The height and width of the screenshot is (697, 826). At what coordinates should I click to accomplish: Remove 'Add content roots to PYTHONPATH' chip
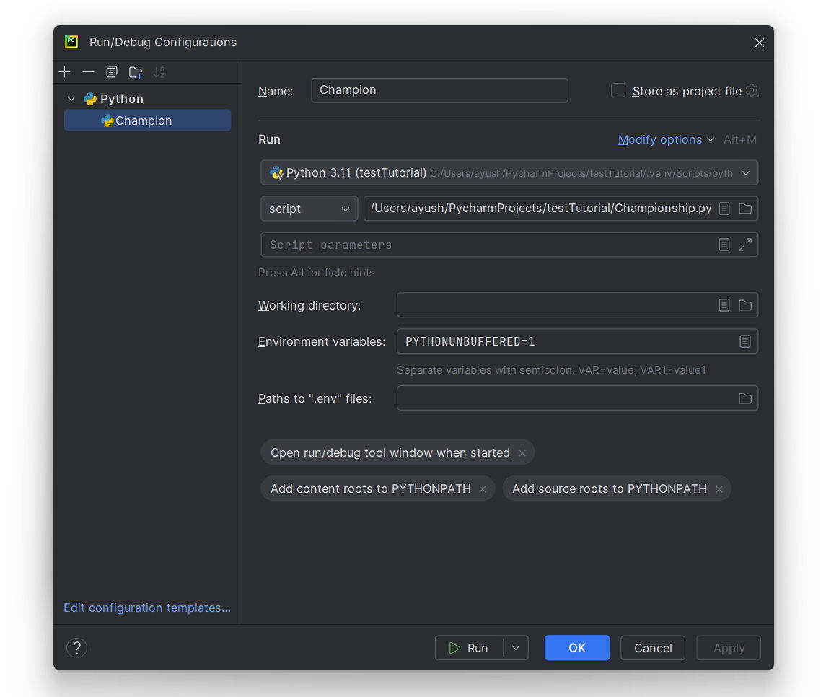pyautogui.click(x=483, y=489)
